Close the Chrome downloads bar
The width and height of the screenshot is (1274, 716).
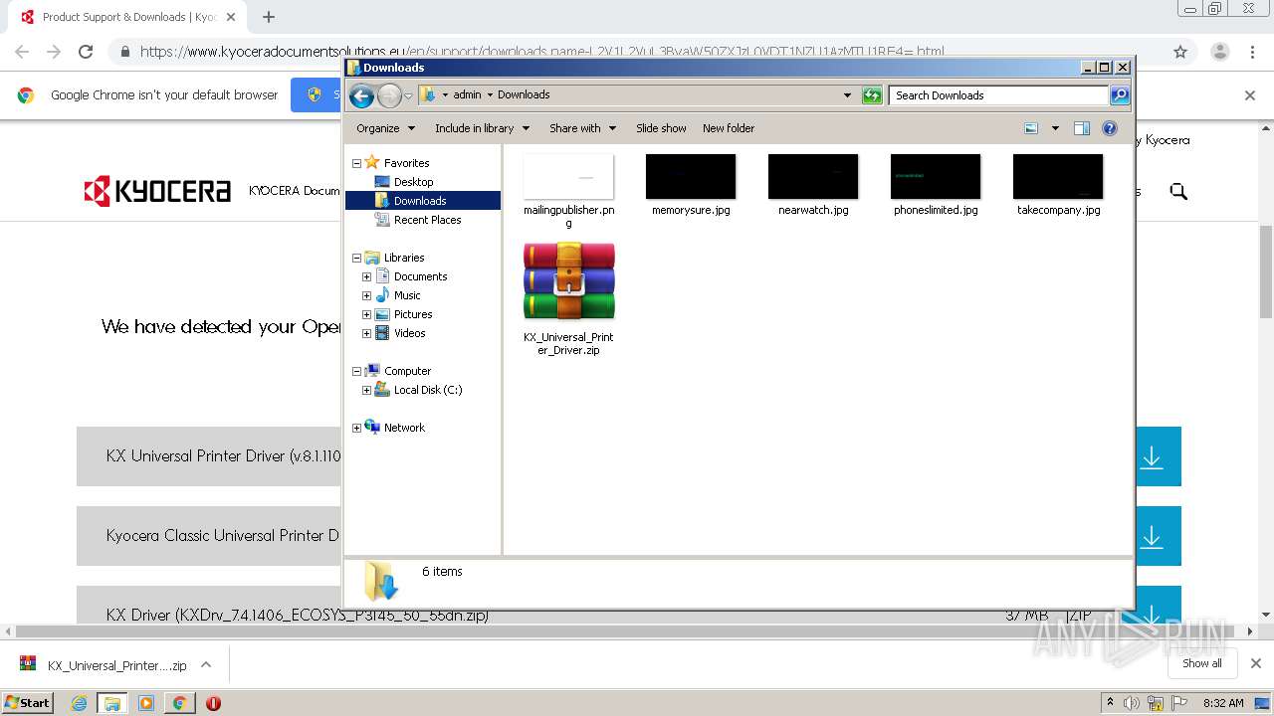pos(1256,663)
